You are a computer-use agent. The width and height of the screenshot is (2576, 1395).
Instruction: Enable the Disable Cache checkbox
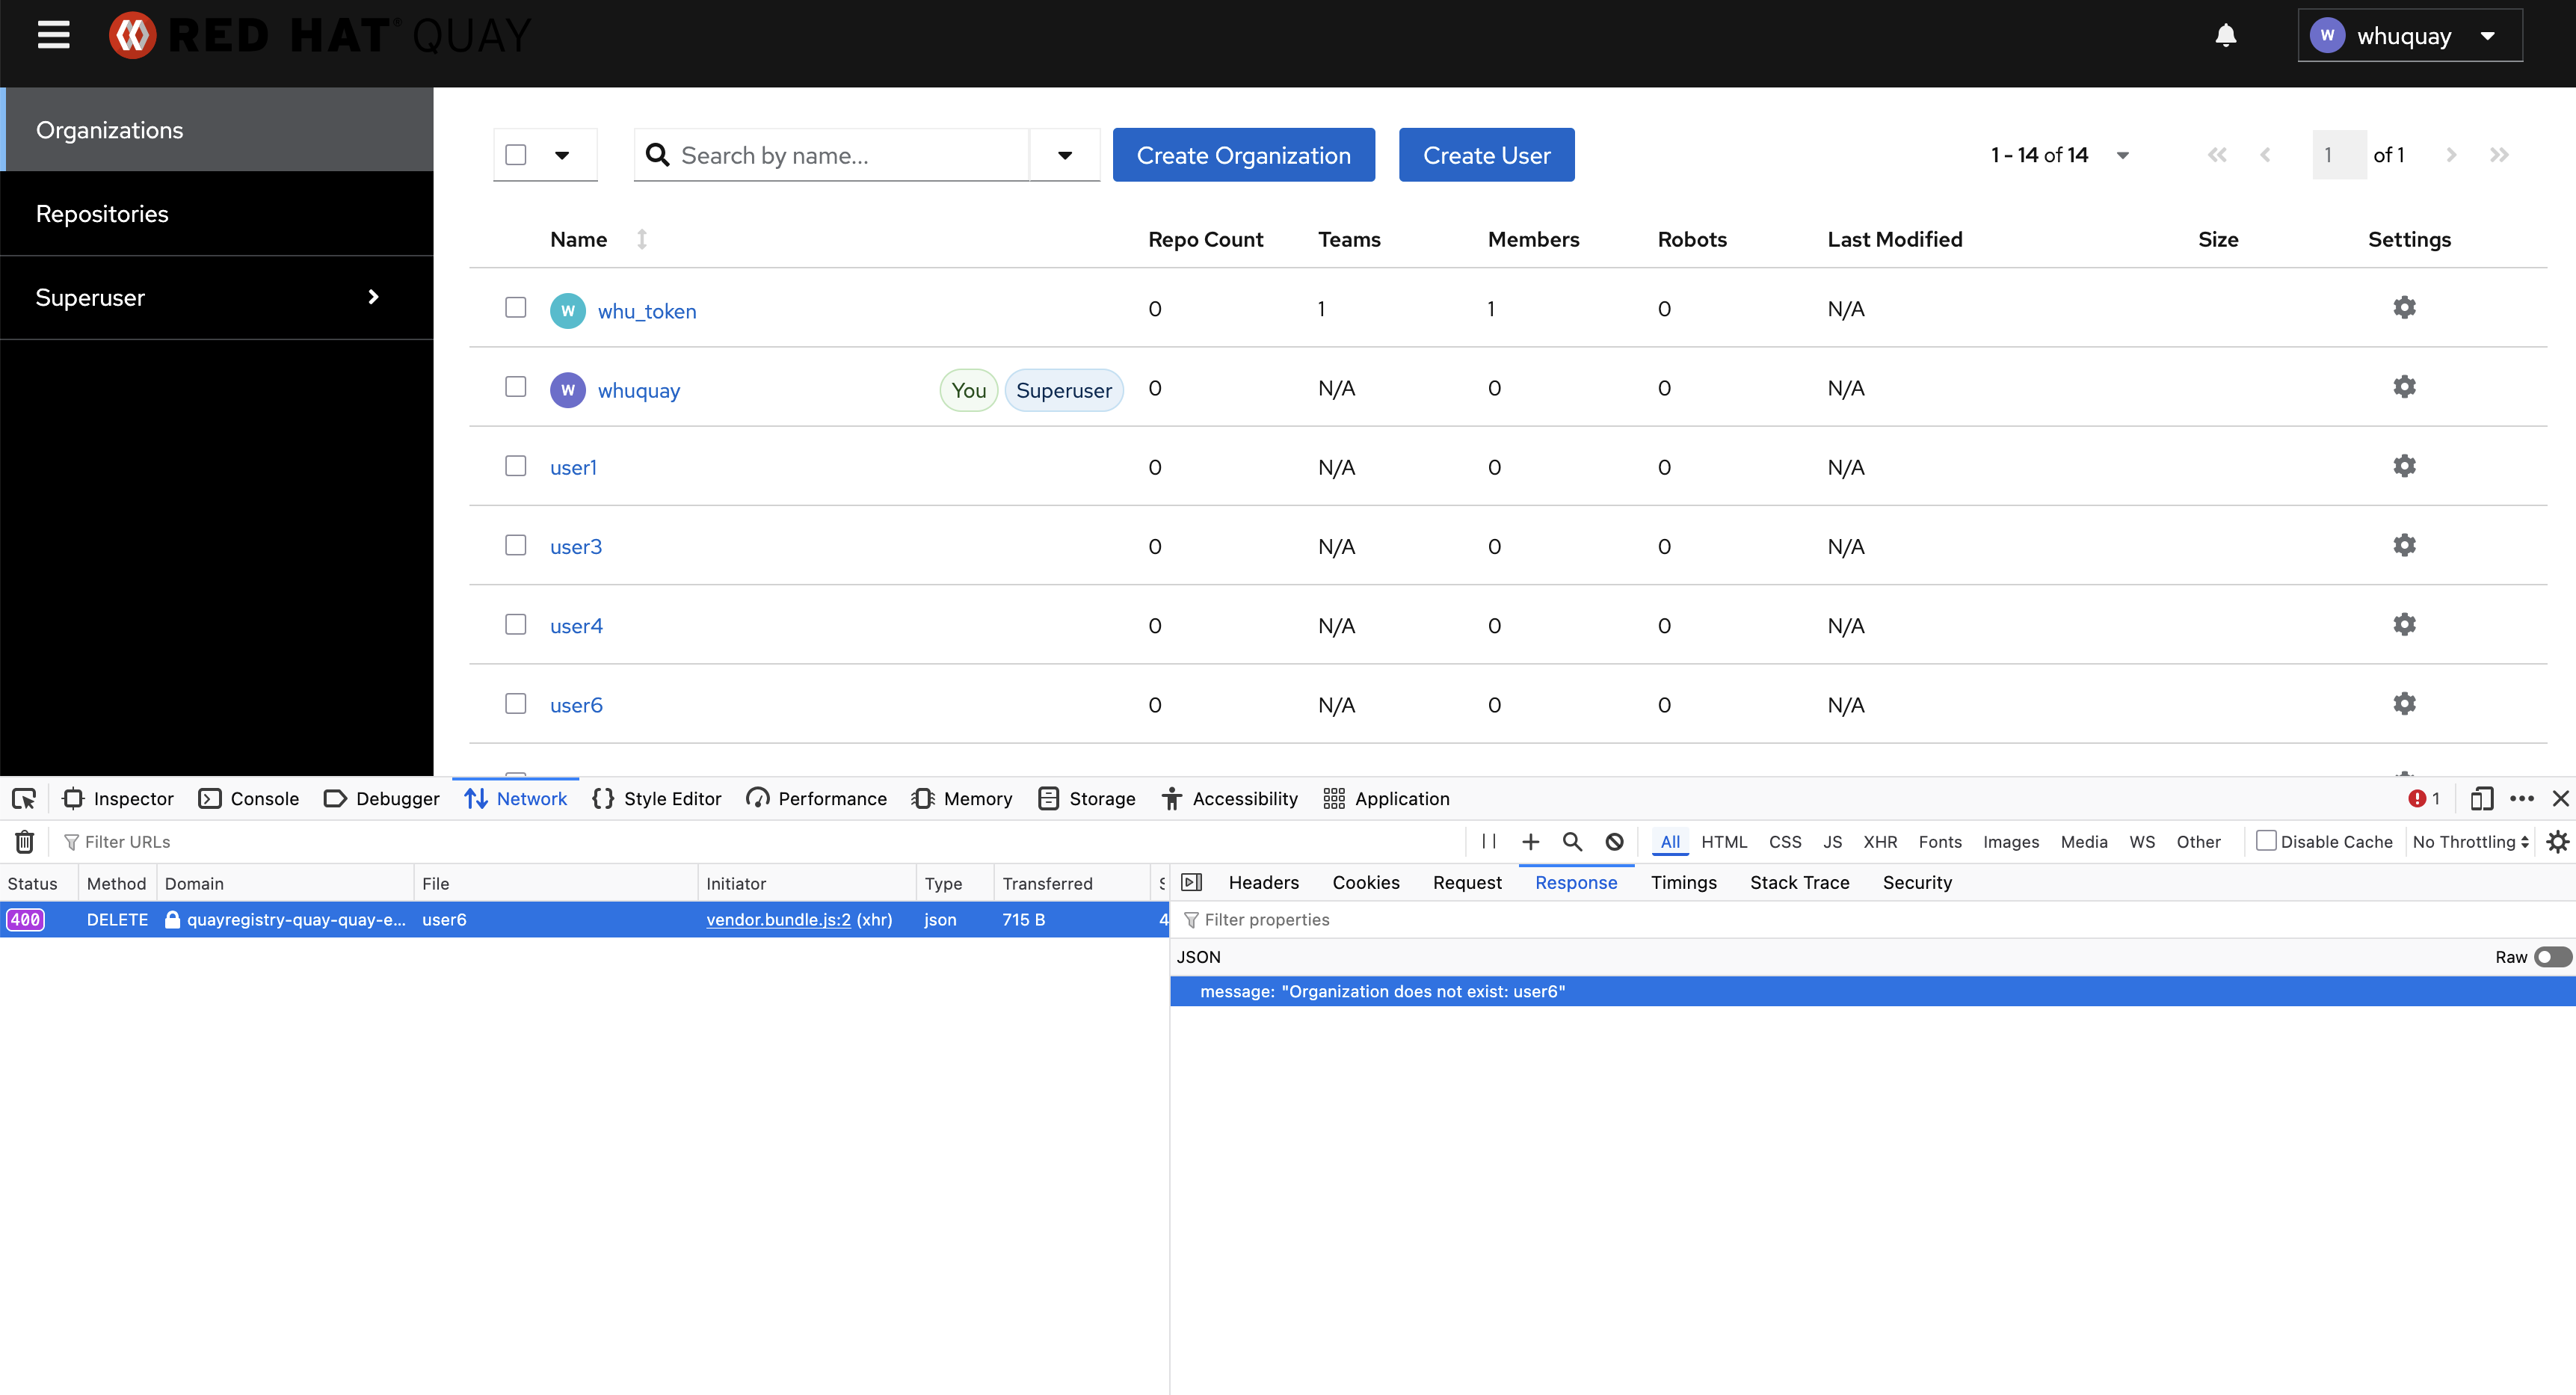coord(2266,841)
